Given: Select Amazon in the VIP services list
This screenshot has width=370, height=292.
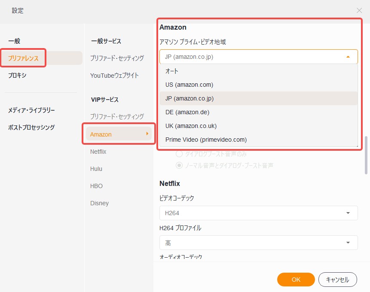Looking at the screenshot, I should coord(119,134).
